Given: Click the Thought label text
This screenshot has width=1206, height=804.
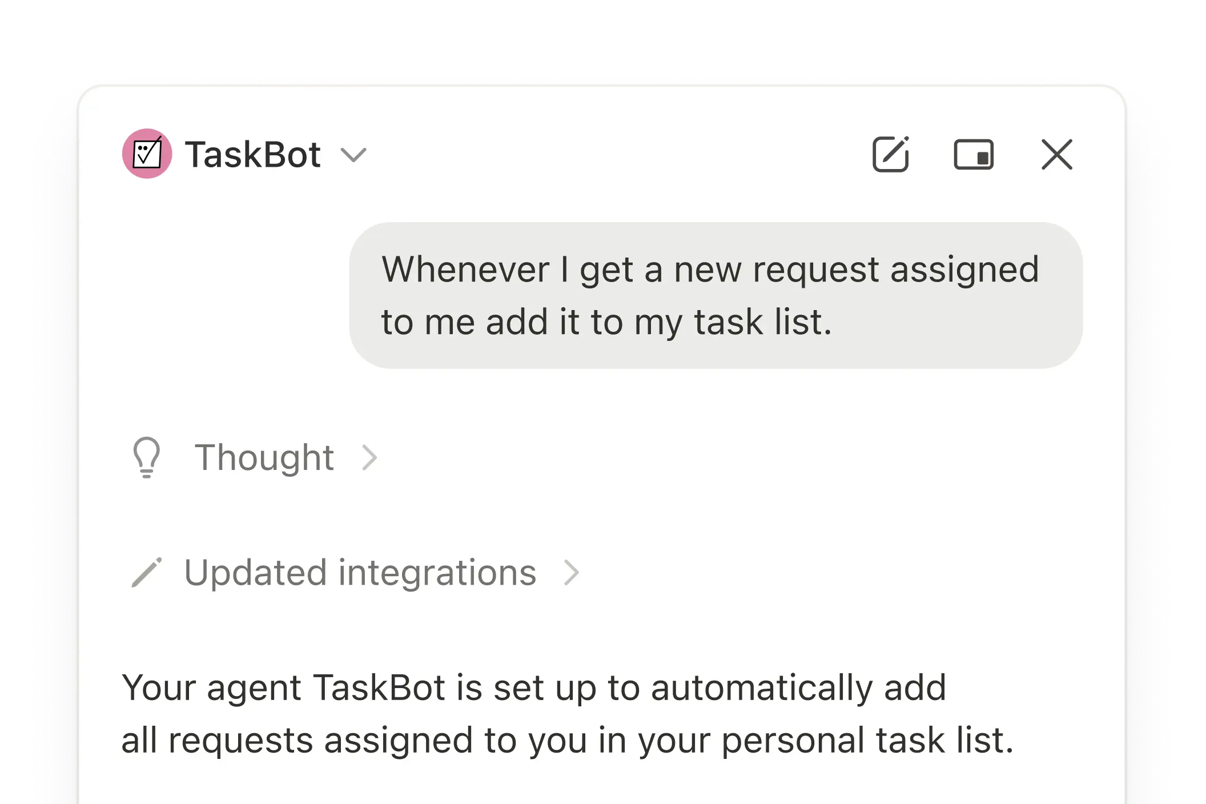Looking at the screenshot, I should [263, 457].
